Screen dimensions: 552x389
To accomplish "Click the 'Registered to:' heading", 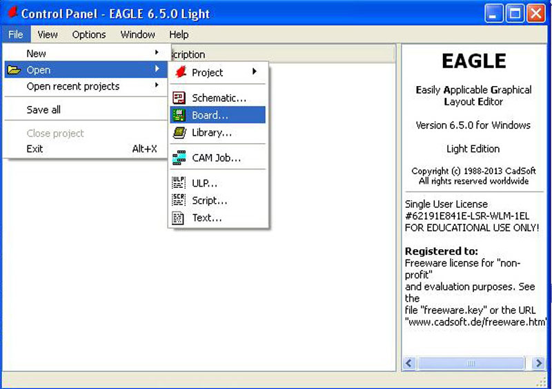I will [x=442, y=251].
